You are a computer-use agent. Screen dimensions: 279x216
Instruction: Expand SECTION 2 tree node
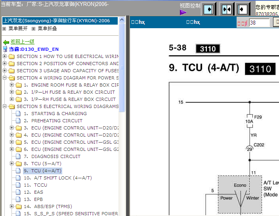(x=5, y=64)
